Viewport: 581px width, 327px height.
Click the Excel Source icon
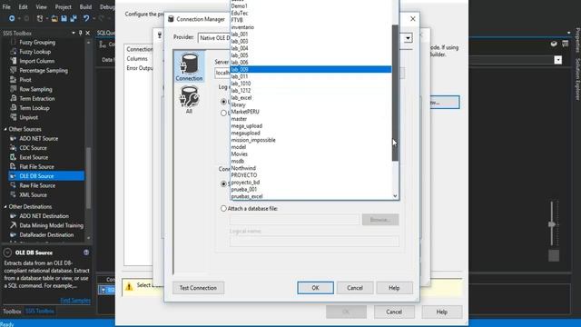click(14, 157)
